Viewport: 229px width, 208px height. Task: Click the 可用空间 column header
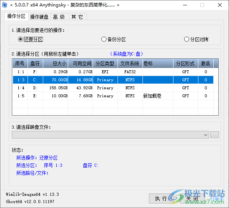(80, 63)
